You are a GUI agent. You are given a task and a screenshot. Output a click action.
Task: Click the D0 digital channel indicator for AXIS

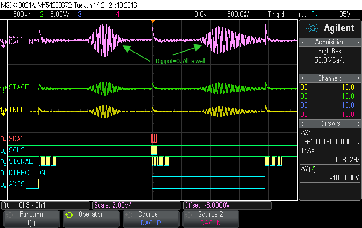4,184
